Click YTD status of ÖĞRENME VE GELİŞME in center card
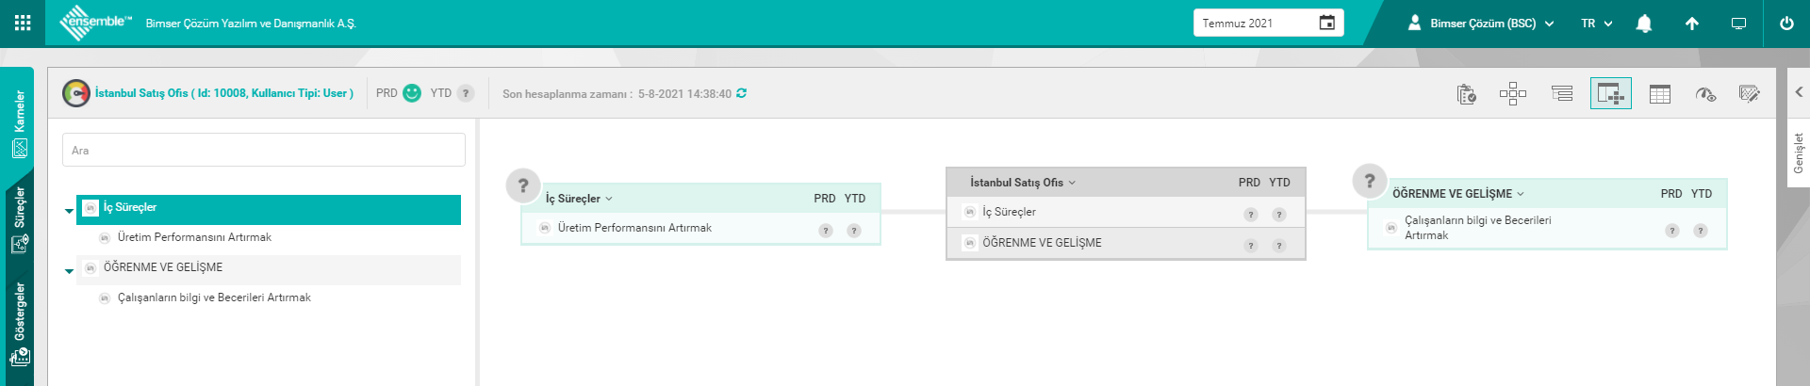The width and height of the screenshot is (1810, 386). (x=1279, y=246)
